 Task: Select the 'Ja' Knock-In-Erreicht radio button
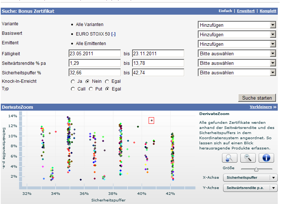click(x=73, y=82)
